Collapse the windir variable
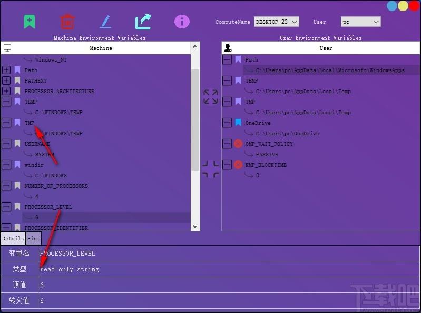 [x=6, y=165]
